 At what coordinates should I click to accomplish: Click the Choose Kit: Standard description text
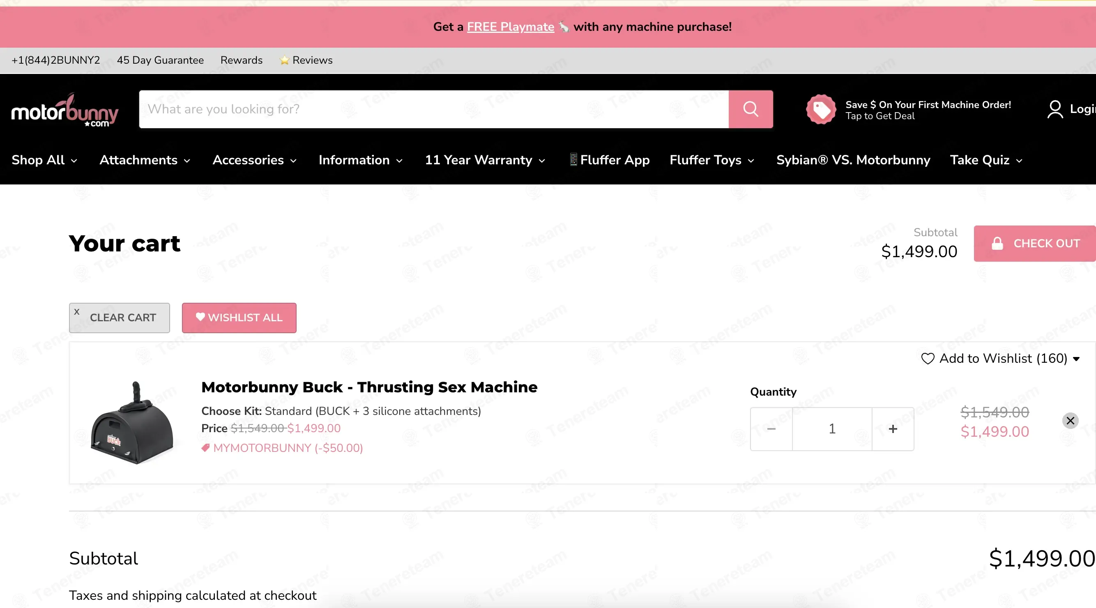pyautogui.click(x=341, y=411)
